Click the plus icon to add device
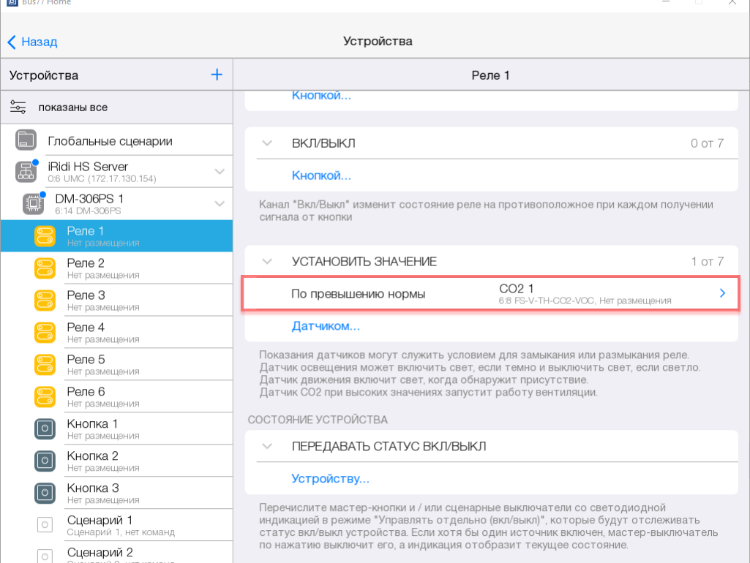 (217, 75)
